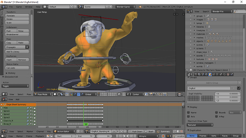The image size is (246, 138).
Task: Mute the Hips channel speaker toggle
Action: coord(31,108)
